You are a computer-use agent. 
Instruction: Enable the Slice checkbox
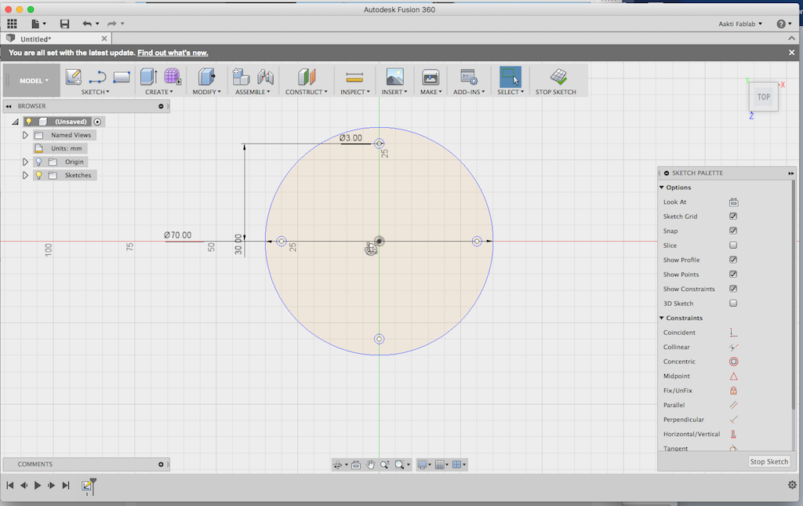[733, 246]
